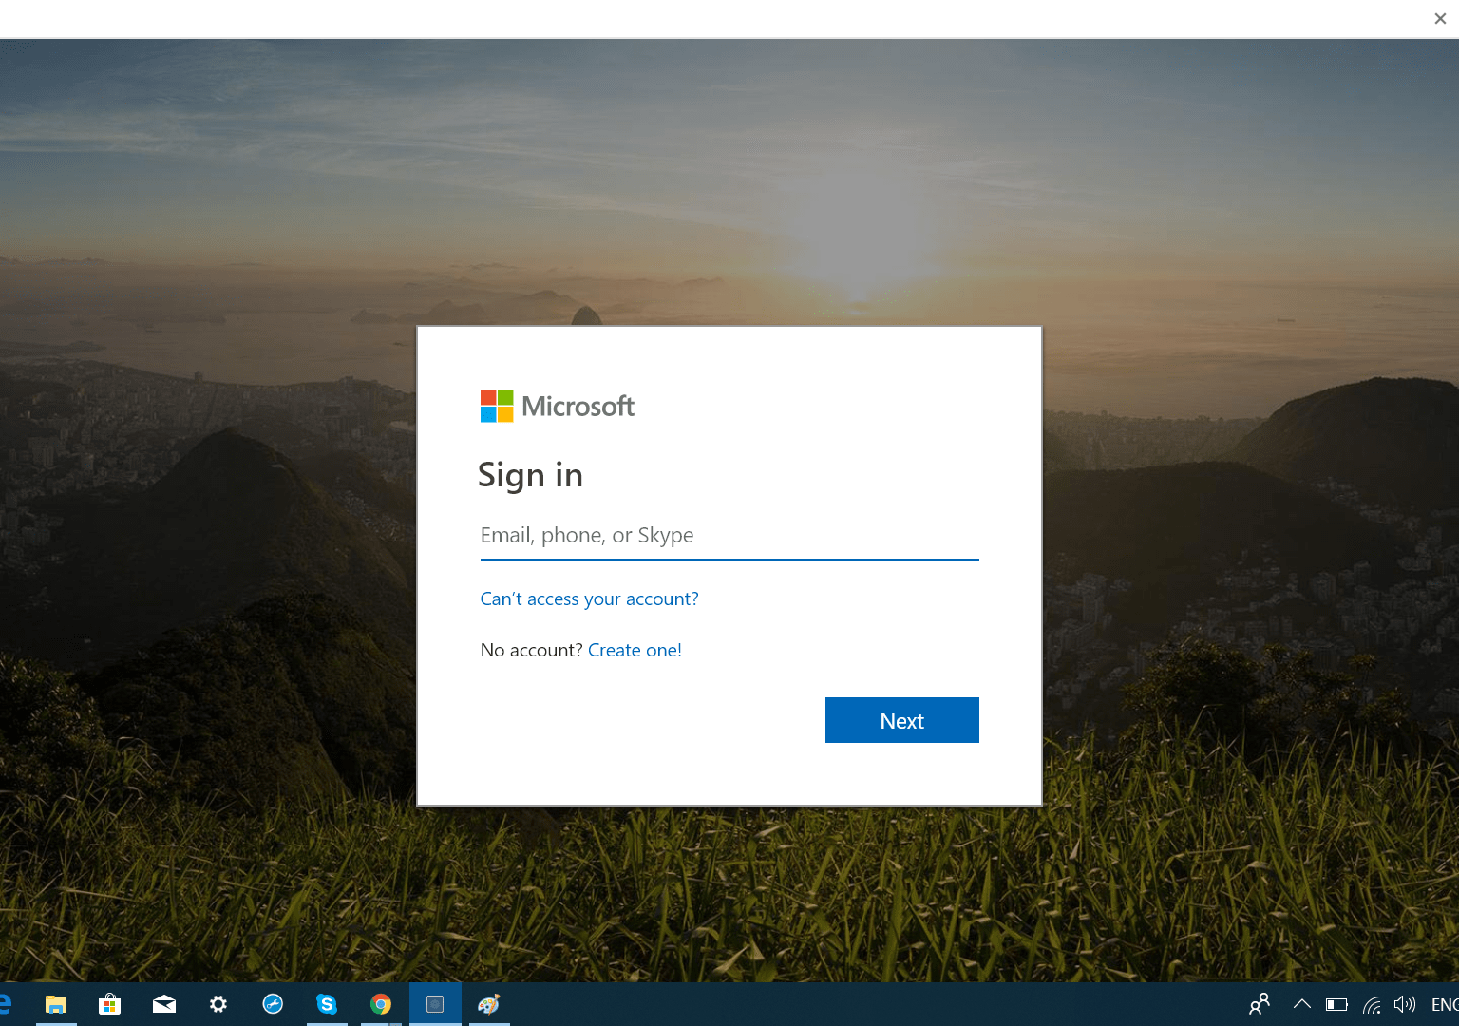
Task: Open Skype from the taskbar
Action: pyautogui.click(x=327, y=1003)
